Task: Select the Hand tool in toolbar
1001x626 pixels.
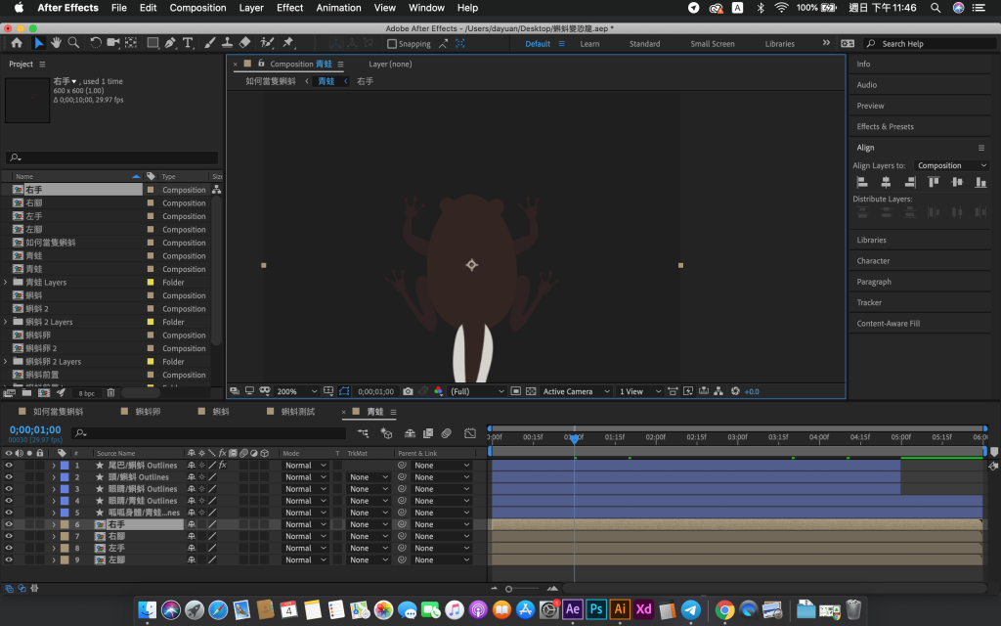Action: 56,43
